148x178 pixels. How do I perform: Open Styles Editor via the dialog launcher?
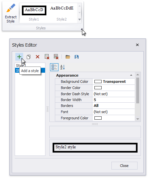tap(82, 29)
